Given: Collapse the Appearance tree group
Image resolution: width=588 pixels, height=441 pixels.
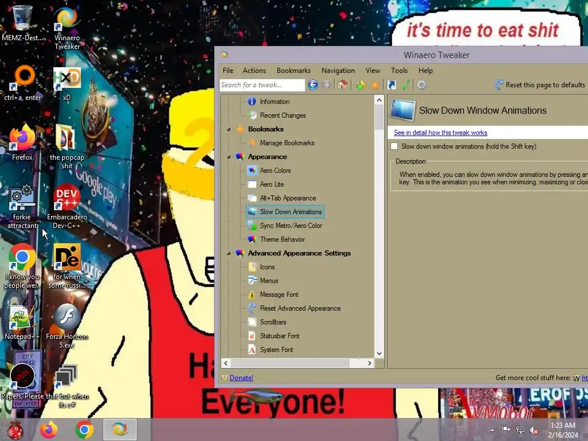Looking at the screenshot, I should tap(229, 157).
